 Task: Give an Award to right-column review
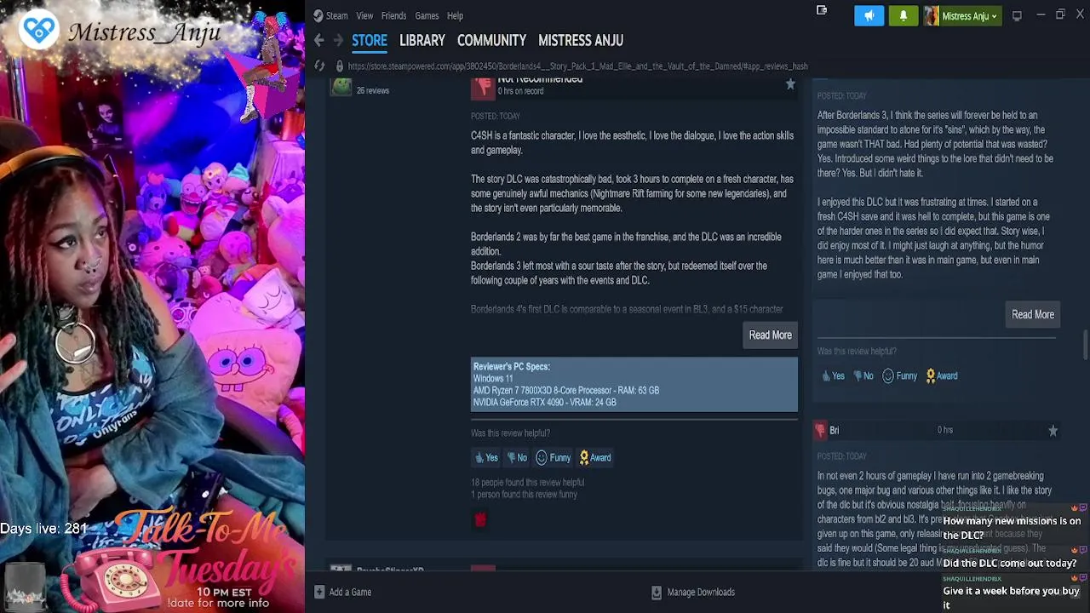tap(942, 375)
